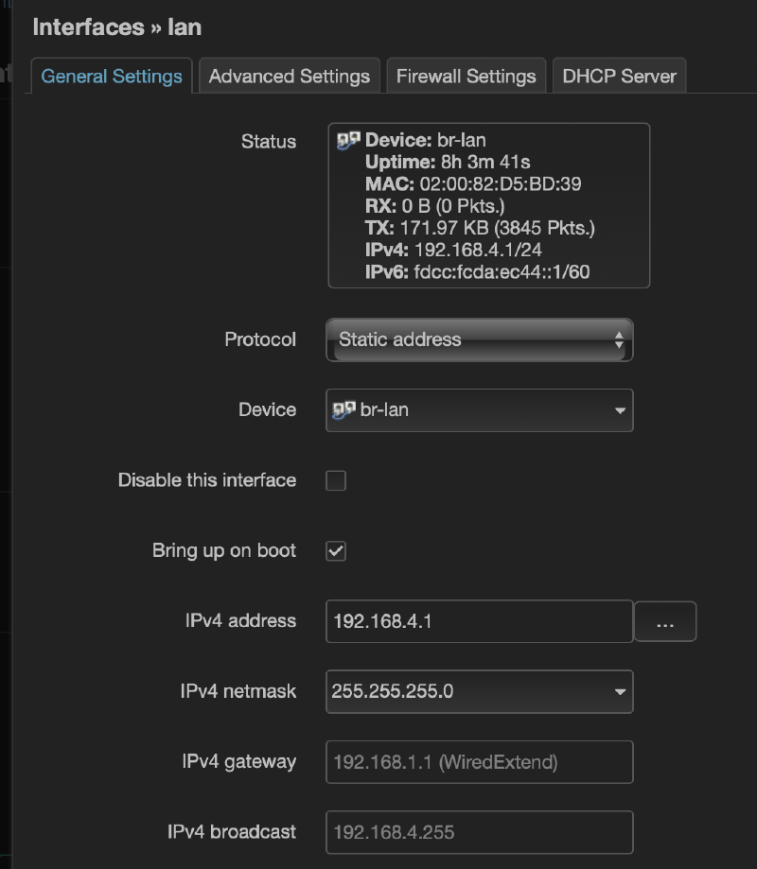The width and height of the screenshot is (757, 869).
Task: Click the Interfaces » lan heading
Action: tap(117, 27)
